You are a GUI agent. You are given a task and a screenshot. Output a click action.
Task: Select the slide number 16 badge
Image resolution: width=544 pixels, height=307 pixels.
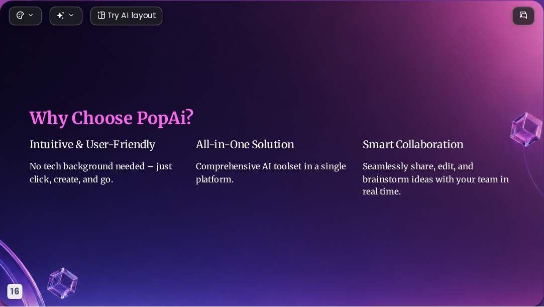point(15,291)
